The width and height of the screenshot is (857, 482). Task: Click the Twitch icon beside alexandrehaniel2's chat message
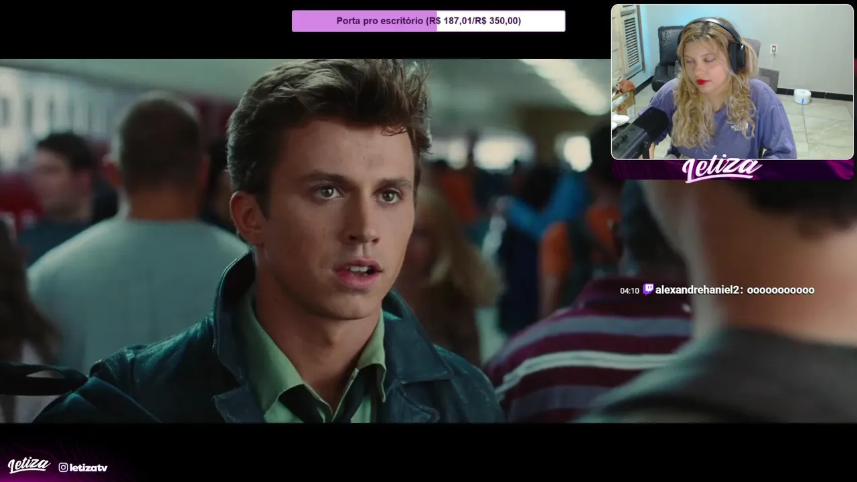[647, 290]
